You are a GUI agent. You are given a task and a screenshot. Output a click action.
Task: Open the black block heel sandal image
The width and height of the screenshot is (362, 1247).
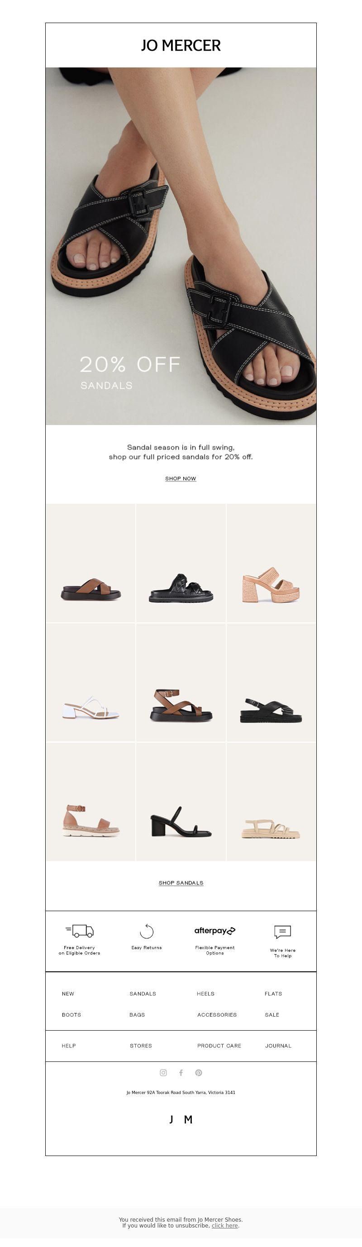point(181,802)
